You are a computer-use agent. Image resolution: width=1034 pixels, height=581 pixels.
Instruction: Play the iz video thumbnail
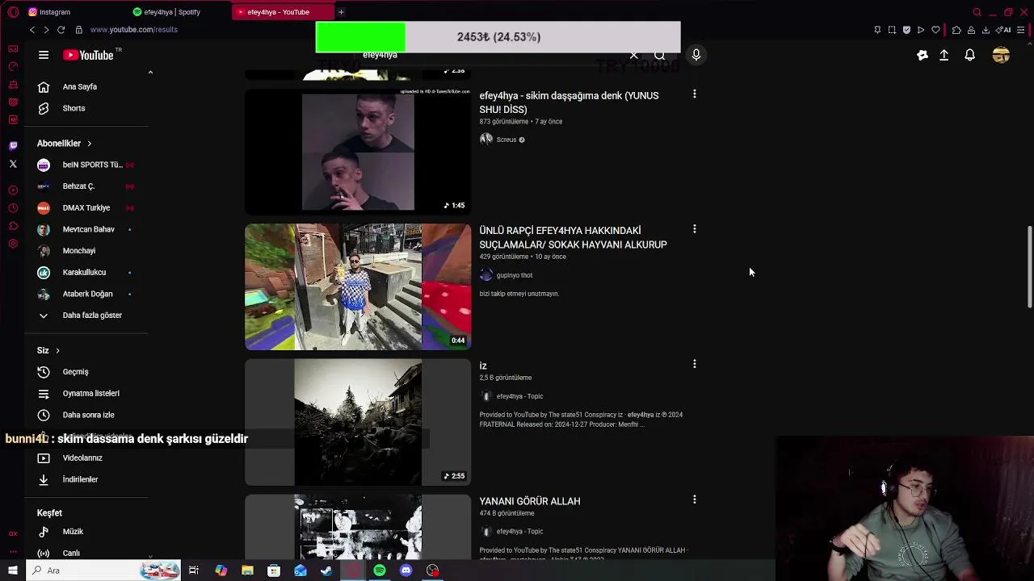pos(358,422)
